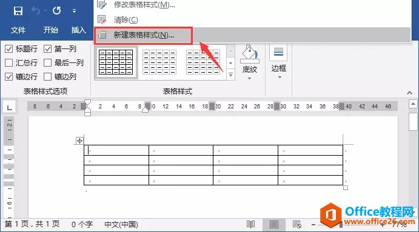Click the table resize handle at bottom-right
Screen dimensions: 419x232
coord(346,188)
